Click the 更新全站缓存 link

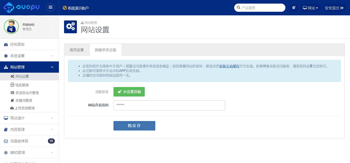click(x=230, y=66)
